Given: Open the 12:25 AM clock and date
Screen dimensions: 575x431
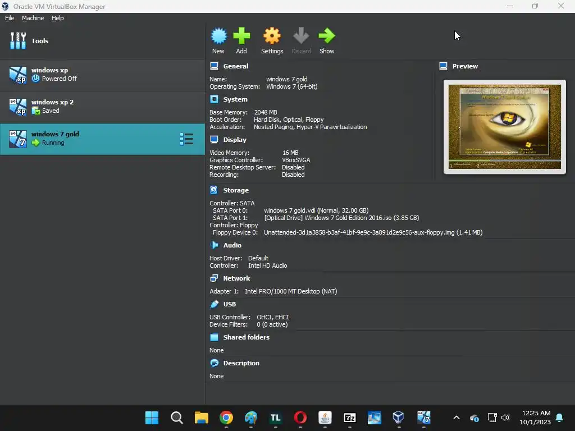Looking at the screenshot, I should click(535, 418).
